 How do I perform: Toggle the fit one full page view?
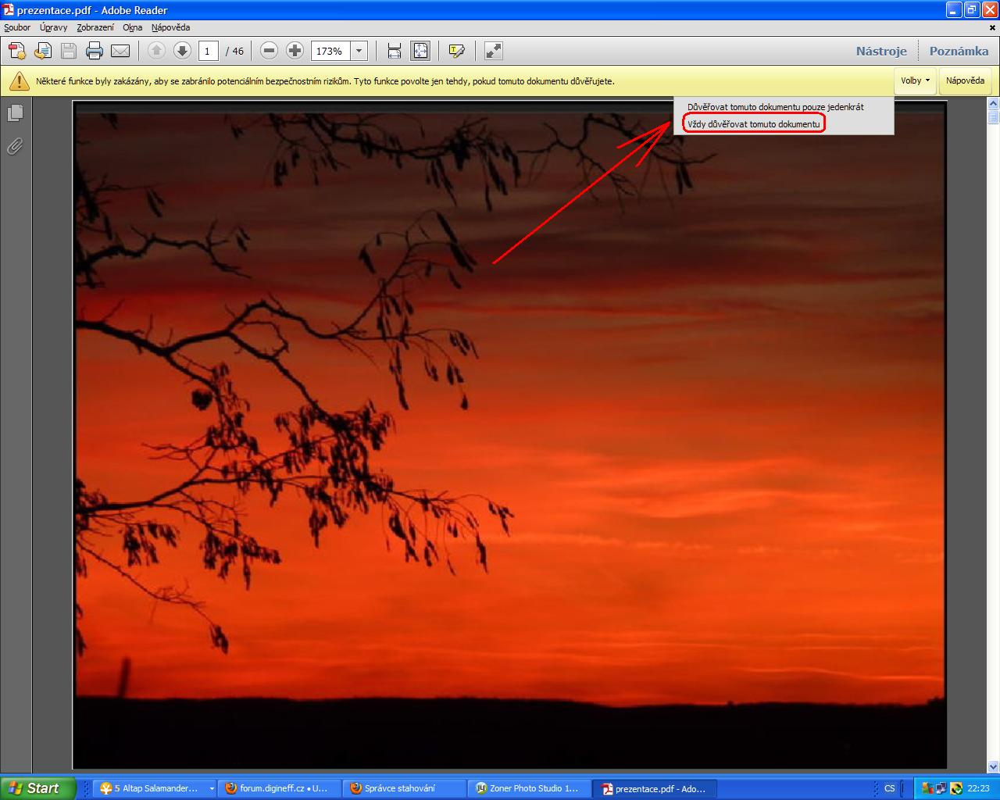420,51
